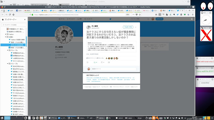Open the Firefox home page icon
This screenshot has height=120, width=214.
coord(13,15)
